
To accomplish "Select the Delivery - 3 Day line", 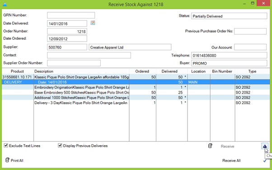I will [81, 103].
